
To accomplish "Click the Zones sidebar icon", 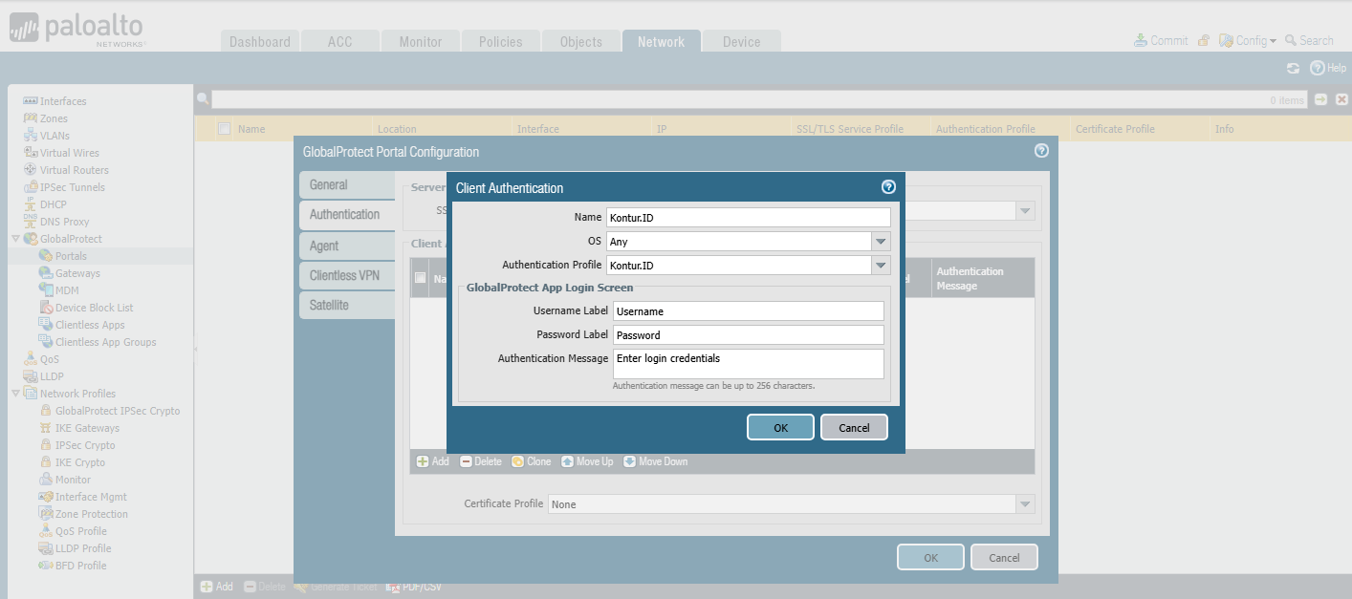I will click(30, 118).
